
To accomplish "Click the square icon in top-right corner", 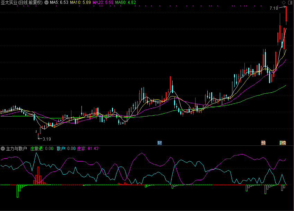I will (x=289, y=2).
